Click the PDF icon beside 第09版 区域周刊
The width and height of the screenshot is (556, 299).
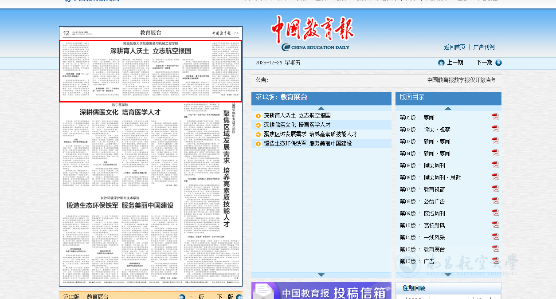495,213
